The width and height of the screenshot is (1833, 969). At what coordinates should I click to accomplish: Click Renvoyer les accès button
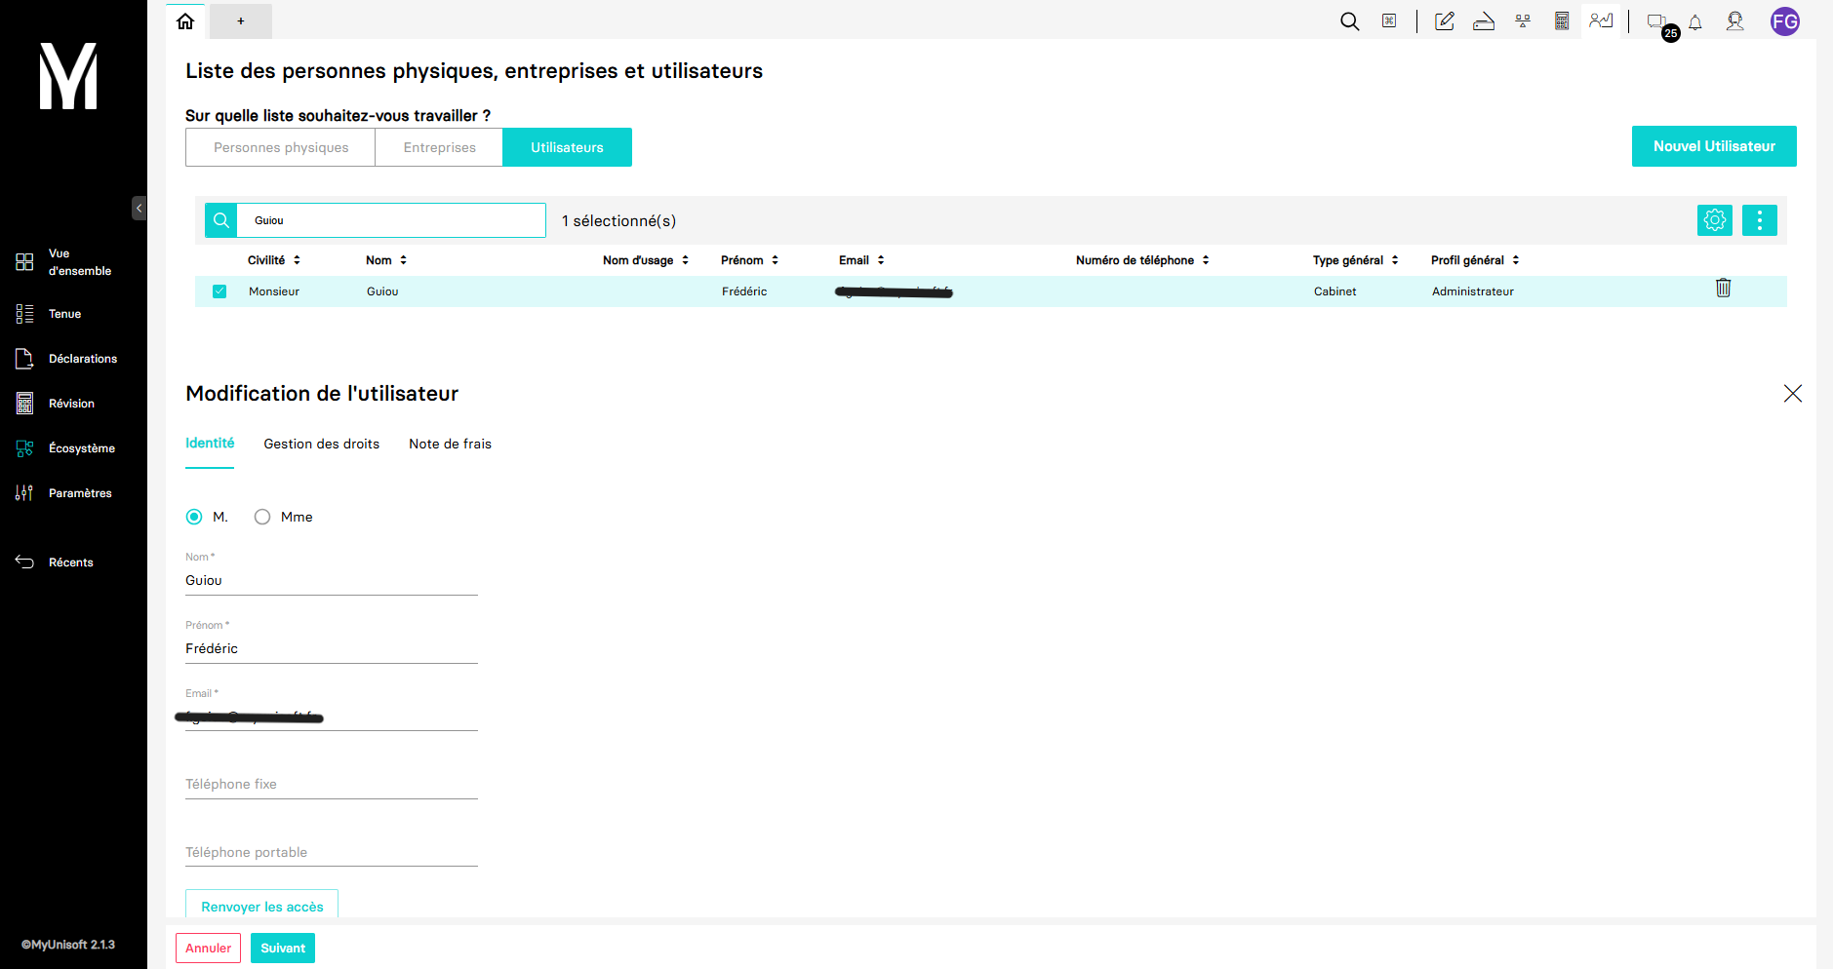(x=262, y=906)
